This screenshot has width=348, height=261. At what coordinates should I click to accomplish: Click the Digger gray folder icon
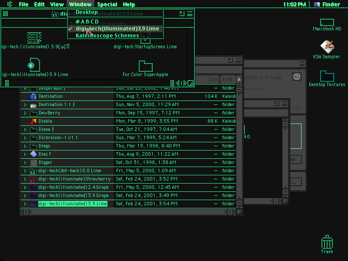pos(33,163)
